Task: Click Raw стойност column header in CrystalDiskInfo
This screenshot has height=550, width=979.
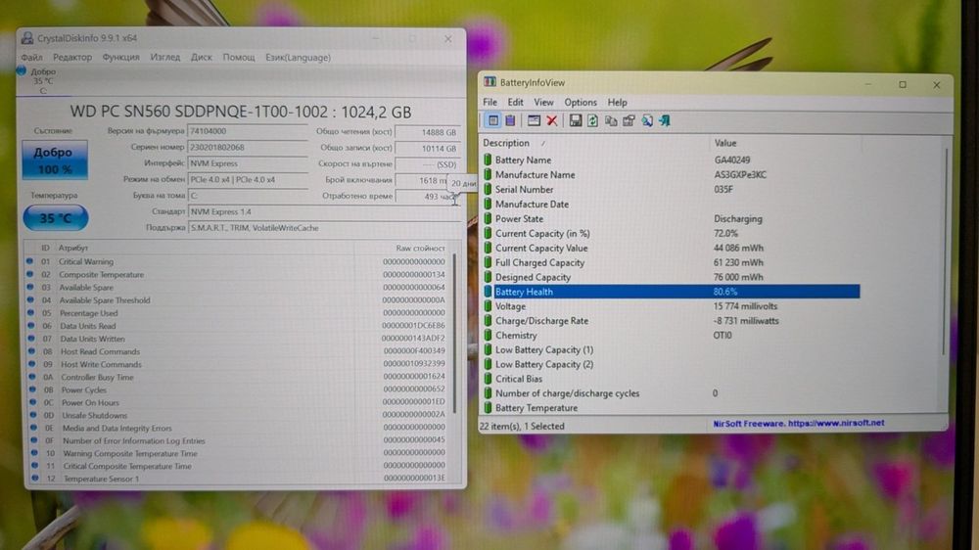Action: [x=420, y=248]
